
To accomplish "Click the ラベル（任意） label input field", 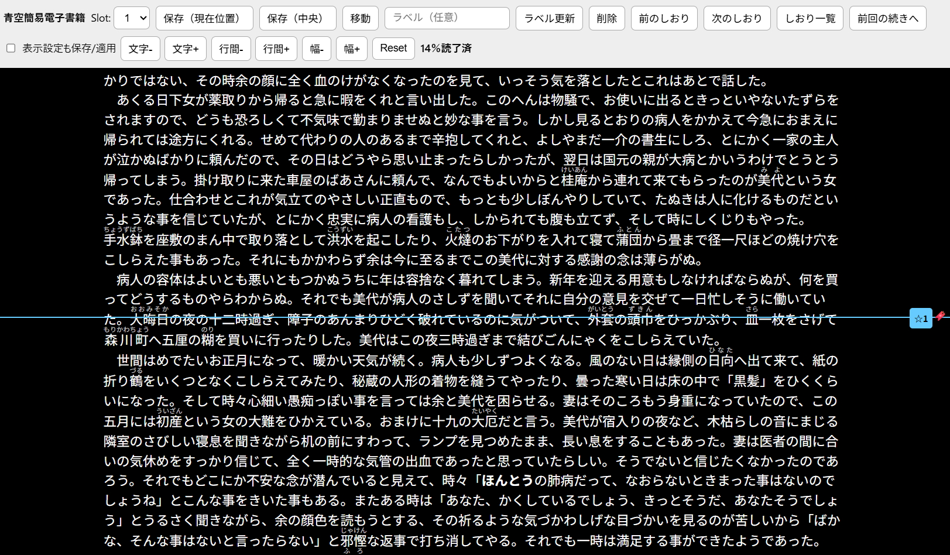I will 446,18.
